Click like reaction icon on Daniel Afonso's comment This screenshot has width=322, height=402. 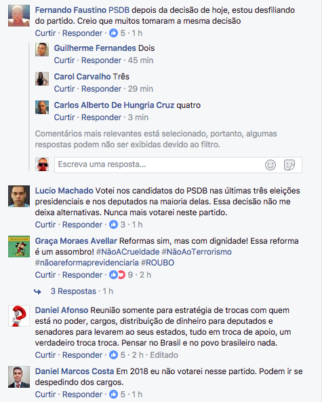(x=113, y=355)
